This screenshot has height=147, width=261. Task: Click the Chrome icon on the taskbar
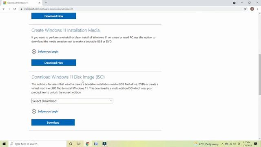(87, 144)
